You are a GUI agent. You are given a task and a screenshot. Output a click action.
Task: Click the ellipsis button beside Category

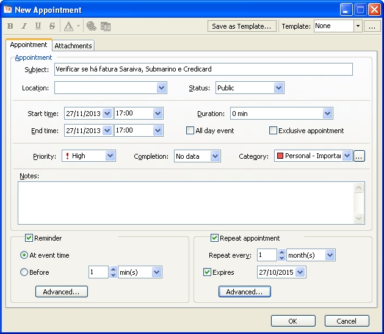359,156
